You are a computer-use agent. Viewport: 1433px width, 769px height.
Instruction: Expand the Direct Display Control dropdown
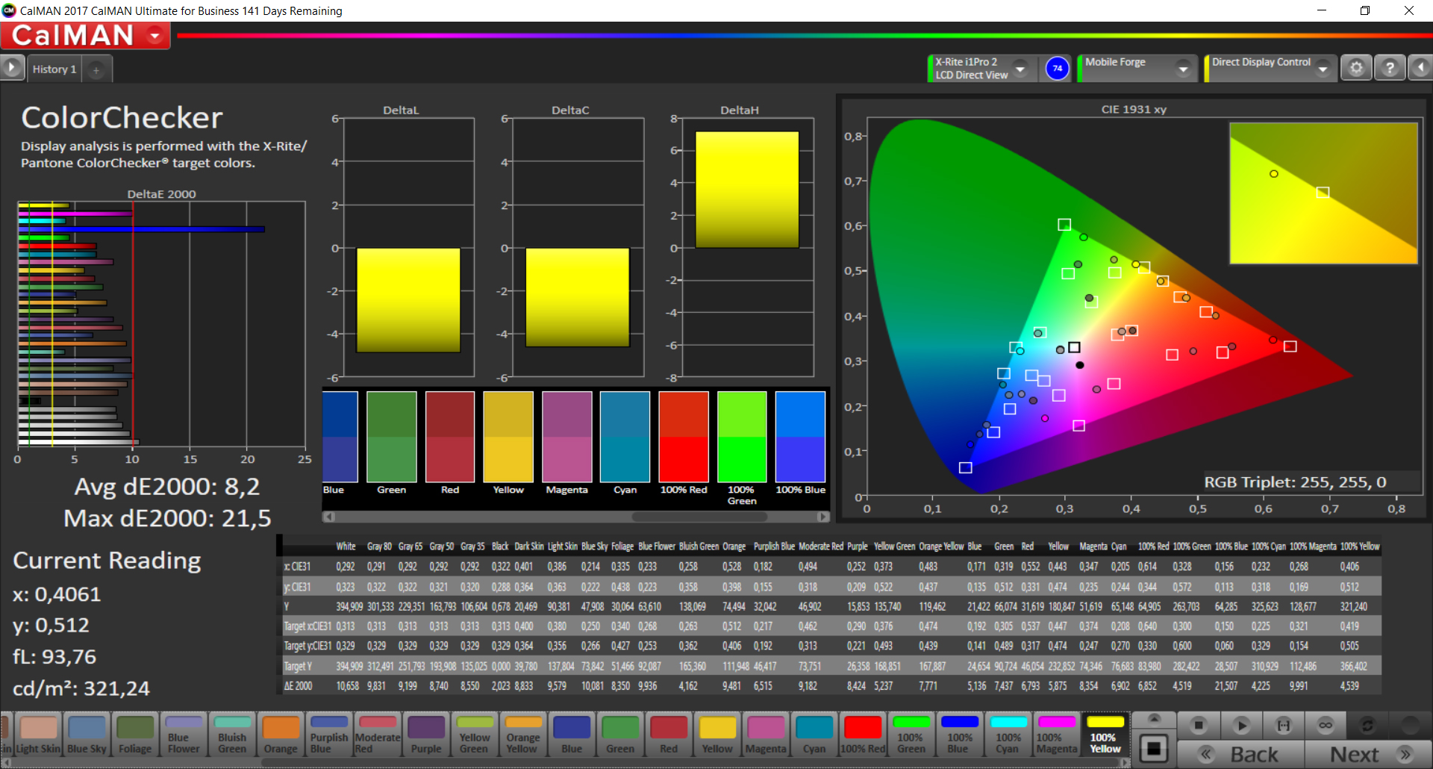coord(1323,69)
